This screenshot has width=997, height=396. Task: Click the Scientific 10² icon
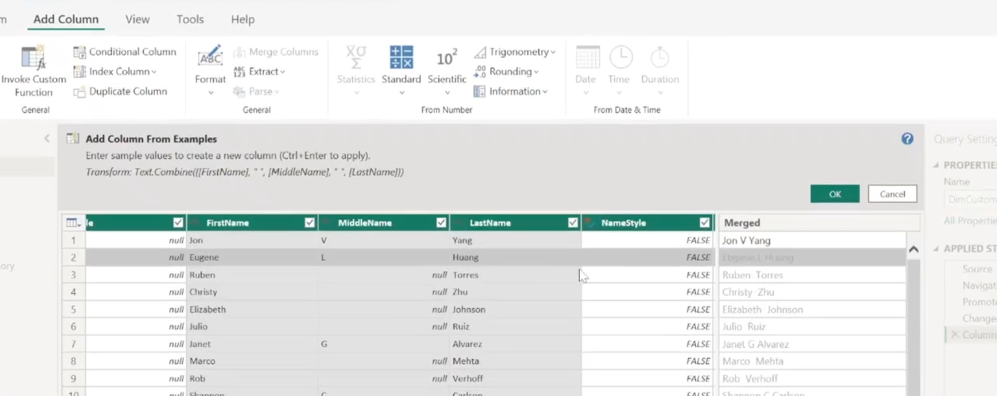pyautogui.click(x=447, y=59)
